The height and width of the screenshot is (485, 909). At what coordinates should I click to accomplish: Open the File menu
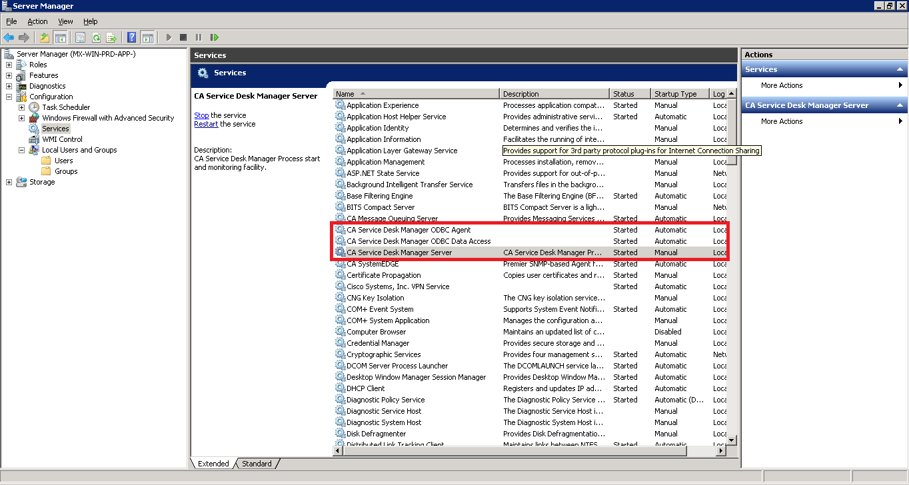point(11,21)
